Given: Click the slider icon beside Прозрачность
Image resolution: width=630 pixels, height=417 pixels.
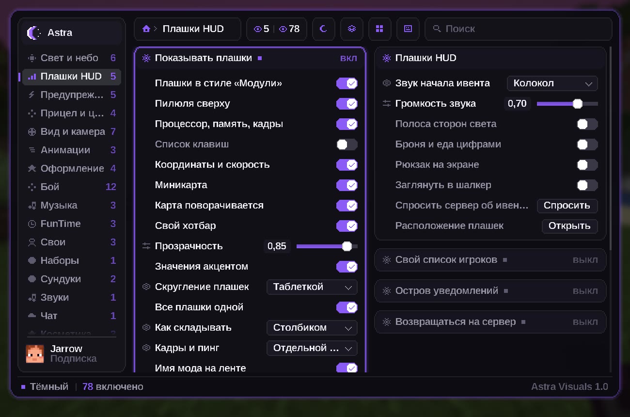Looking at the screenshot, I should (x=146, y=246).
